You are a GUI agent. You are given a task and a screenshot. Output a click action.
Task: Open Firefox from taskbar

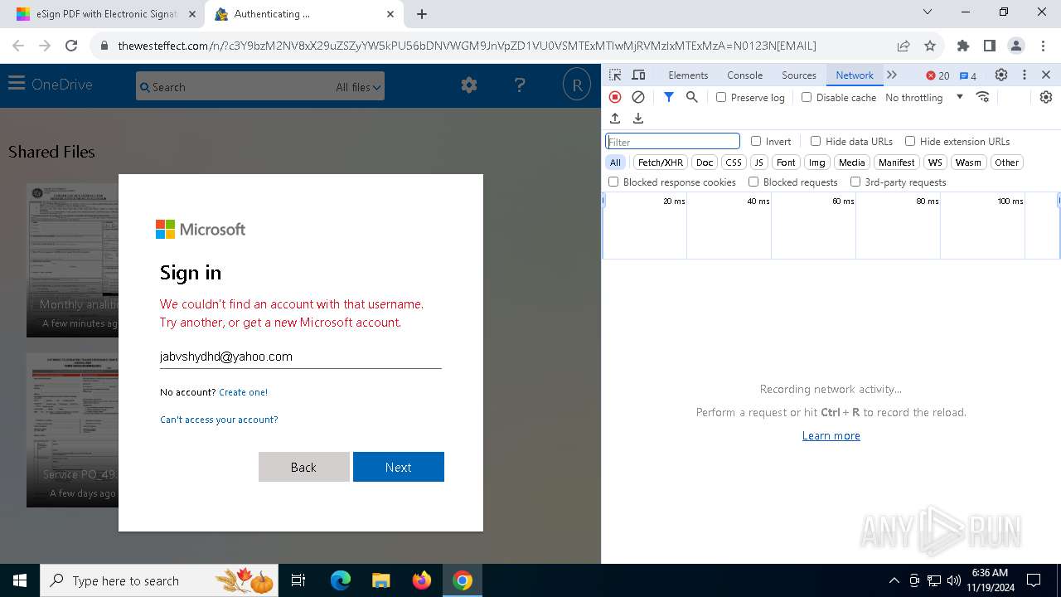(422, 580)
